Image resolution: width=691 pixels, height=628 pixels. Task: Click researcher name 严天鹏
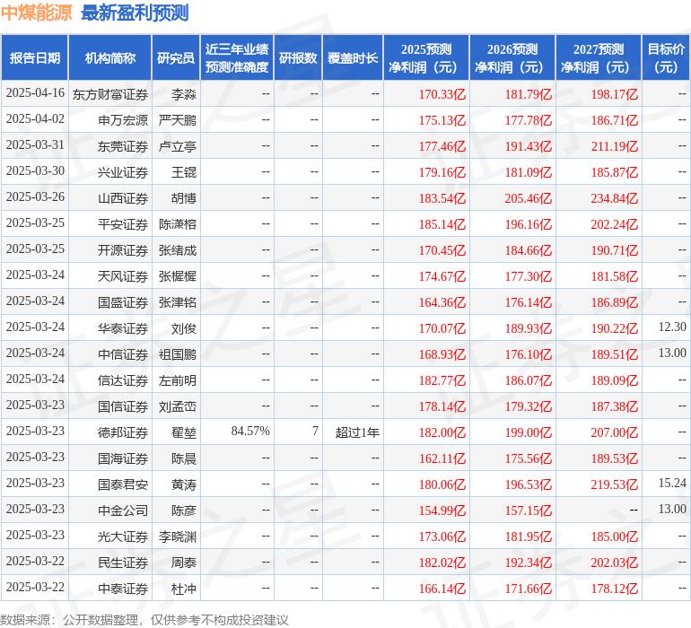pyautogui.click(x=178, y=120)
